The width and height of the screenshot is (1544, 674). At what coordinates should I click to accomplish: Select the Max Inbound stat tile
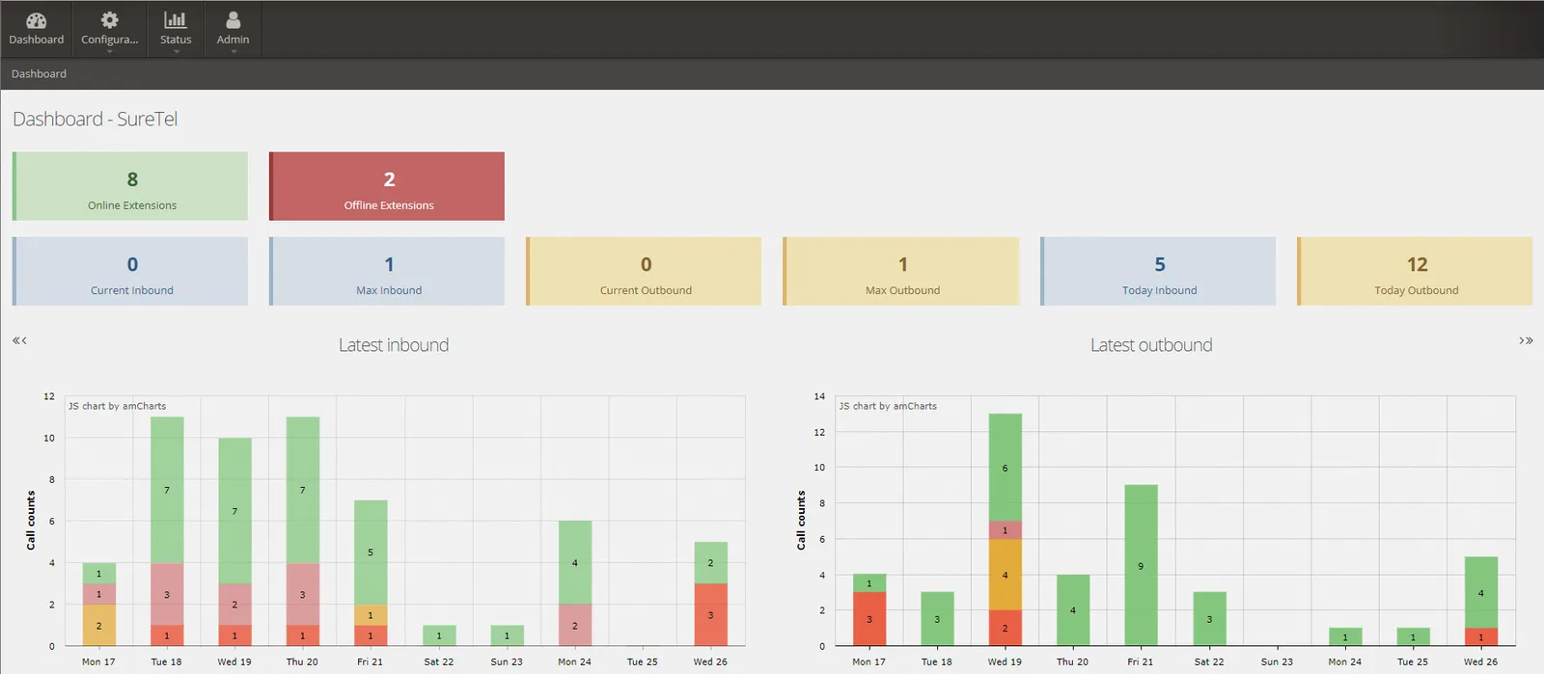(x=387, y=271)
